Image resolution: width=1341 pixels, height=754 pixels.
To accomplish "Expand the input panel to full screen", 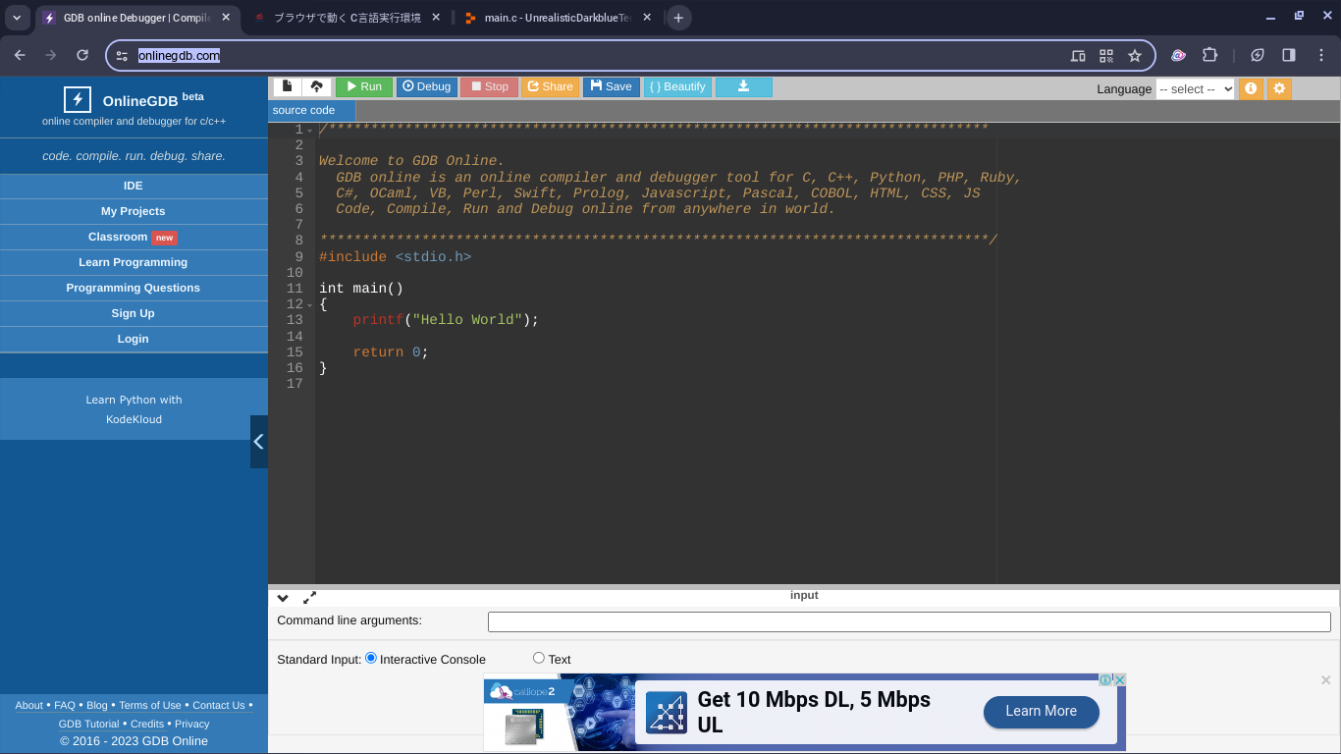I will click(x=310, y=598).
